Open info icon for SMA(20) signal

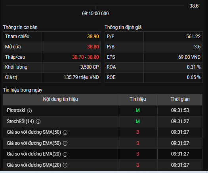pyautogui.click(x=65, y=165)
